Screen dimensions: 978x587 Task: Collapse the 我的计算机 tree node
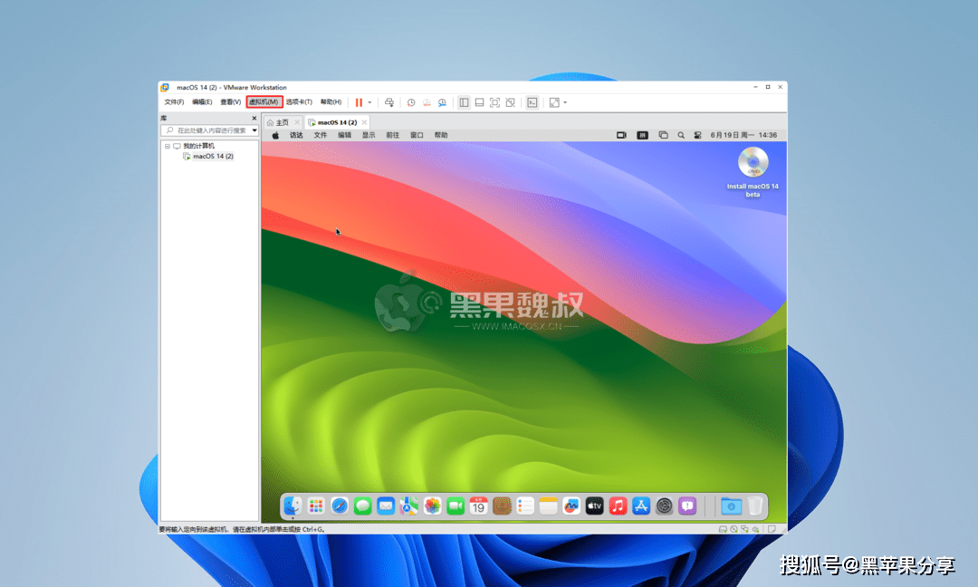tap(168, 146)
